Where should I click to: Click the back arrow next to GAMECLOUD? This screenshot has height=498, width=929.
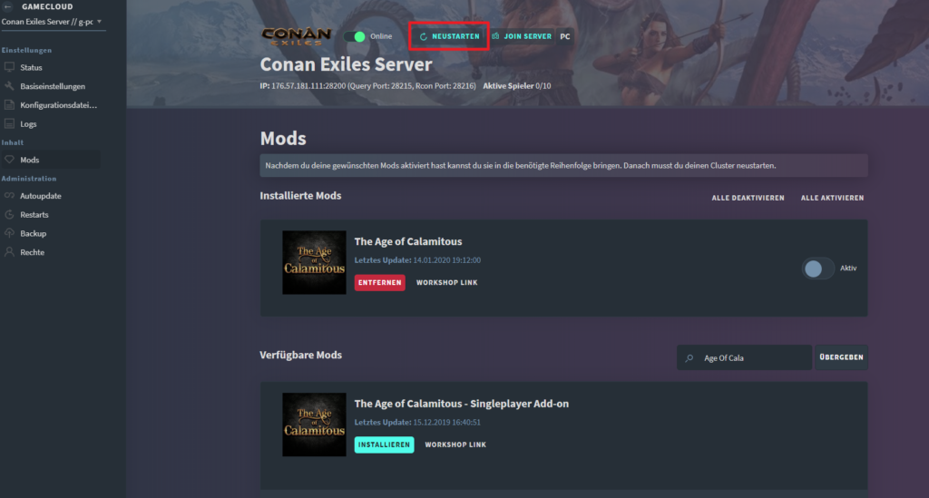coord(8,6)
